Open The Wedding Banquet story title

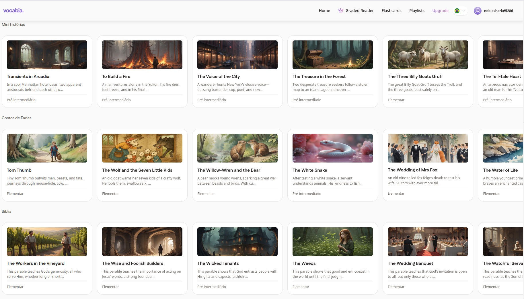pyautogui.click(x=410, y=263)
